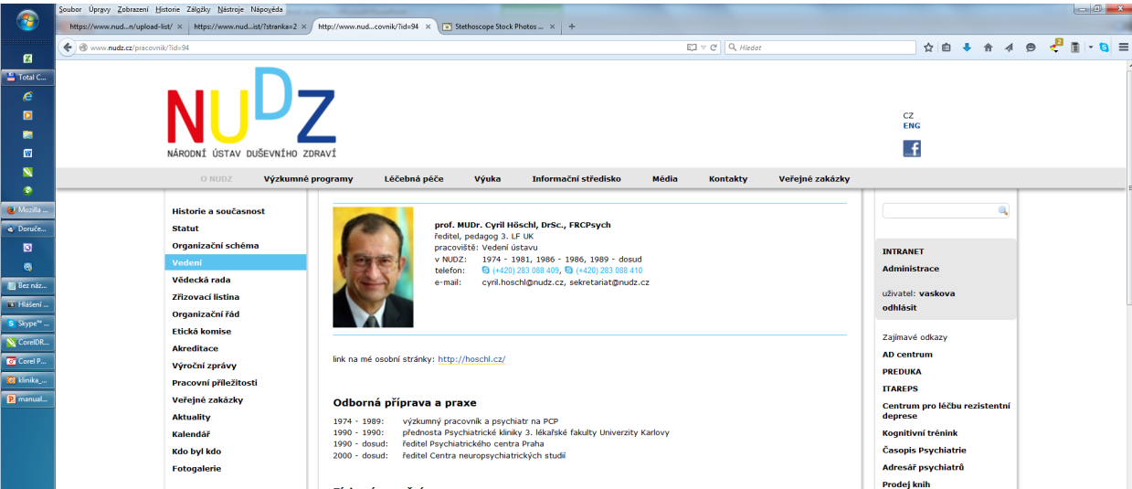Open a new tab with plus button
The image size is (1132, 489).
[x=572, y=27]
